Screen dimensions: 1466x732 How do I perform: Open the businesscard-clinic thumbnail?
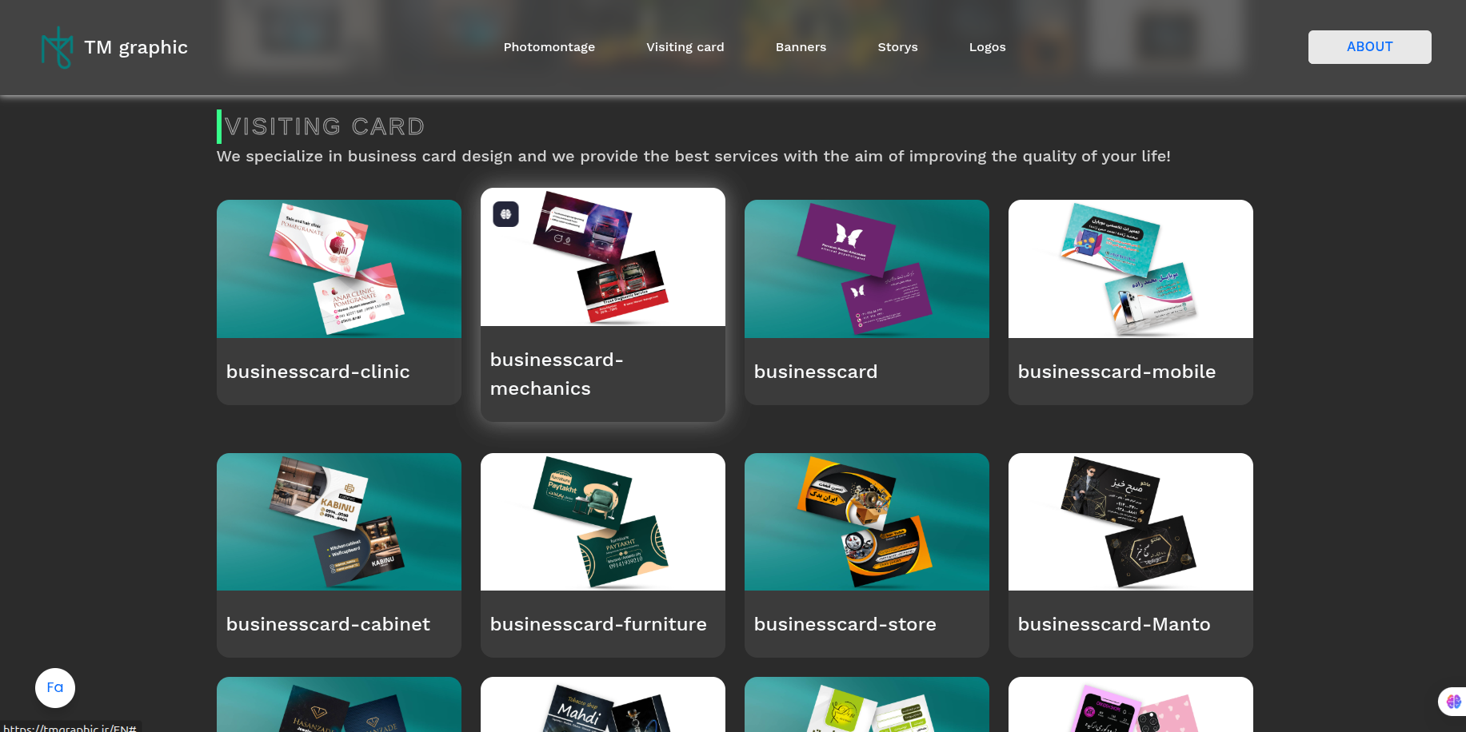(x=339, y=269)
